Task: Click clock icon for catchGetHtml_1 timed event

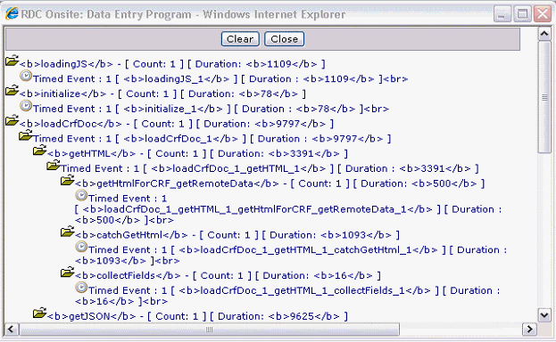Action: pos(81,247)
